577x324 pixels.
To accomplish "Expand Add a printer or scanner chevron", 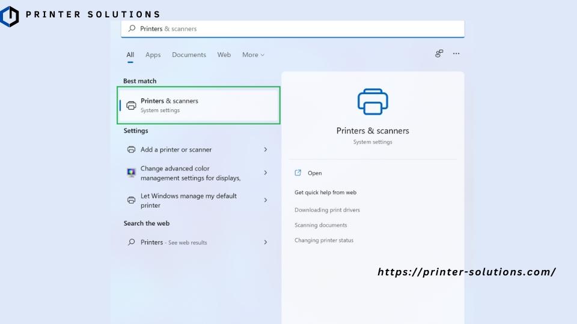I will pyautogui.click(x=265, y=149).
